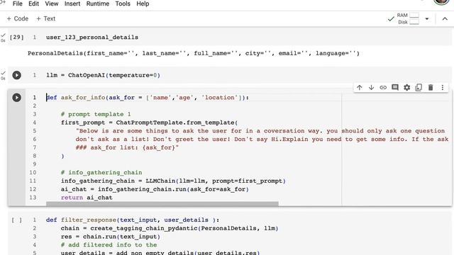Click the 'info_gathering_chain = LLMChain' line
The height and width of the screenshot is (255, 454).
click(173, 181)
